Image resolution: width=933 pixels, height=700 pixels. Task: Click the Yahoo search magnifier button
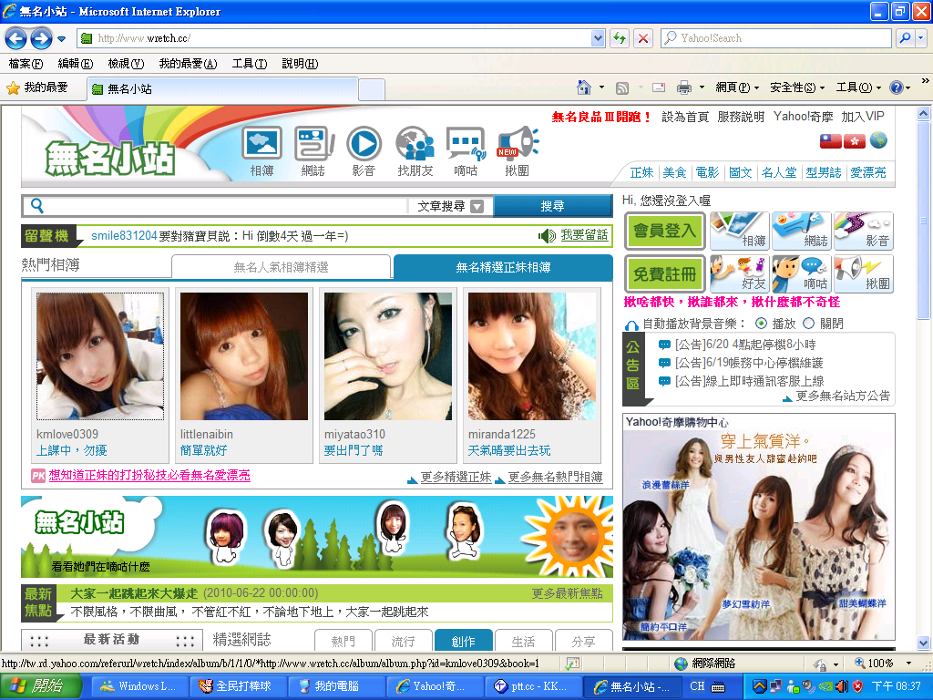pos(905,38)
